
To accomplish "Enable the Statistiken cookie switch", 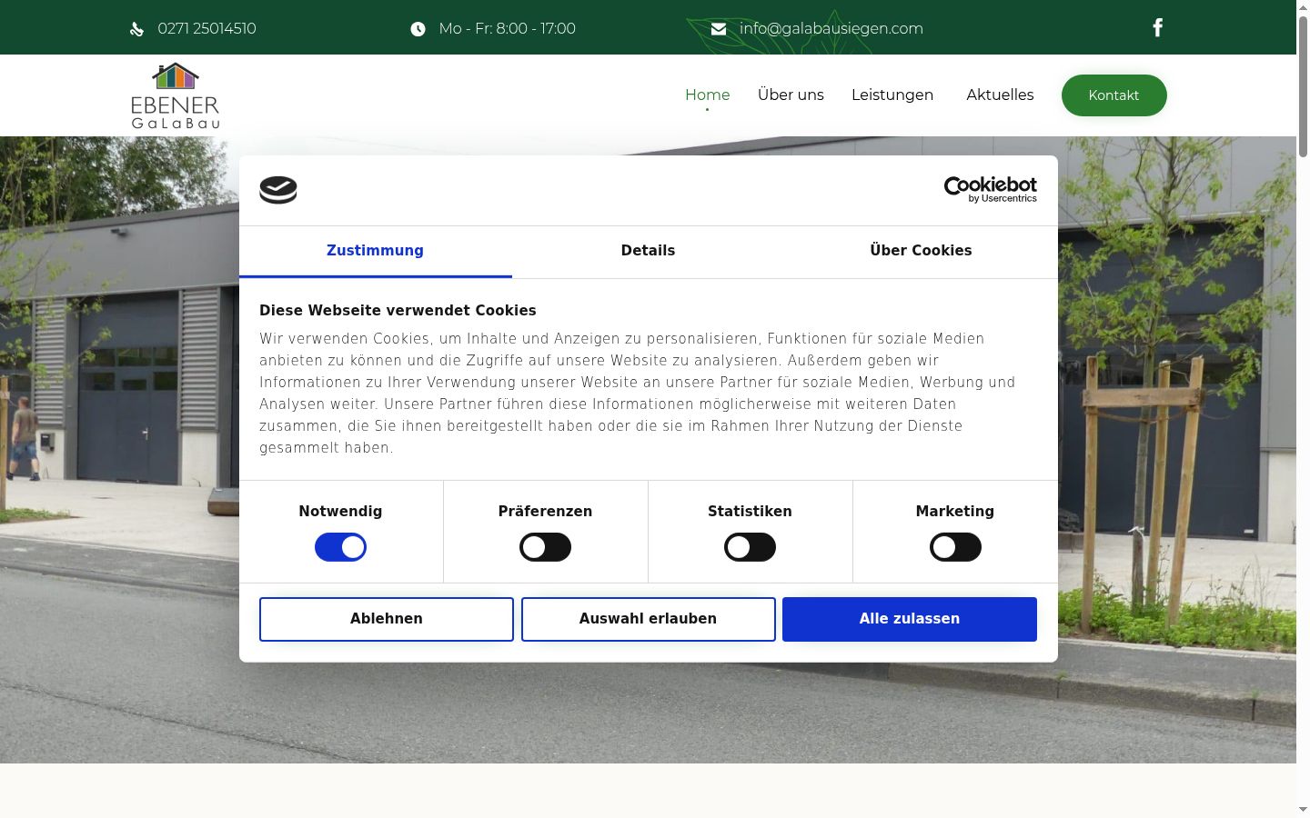I will point(750,547).
